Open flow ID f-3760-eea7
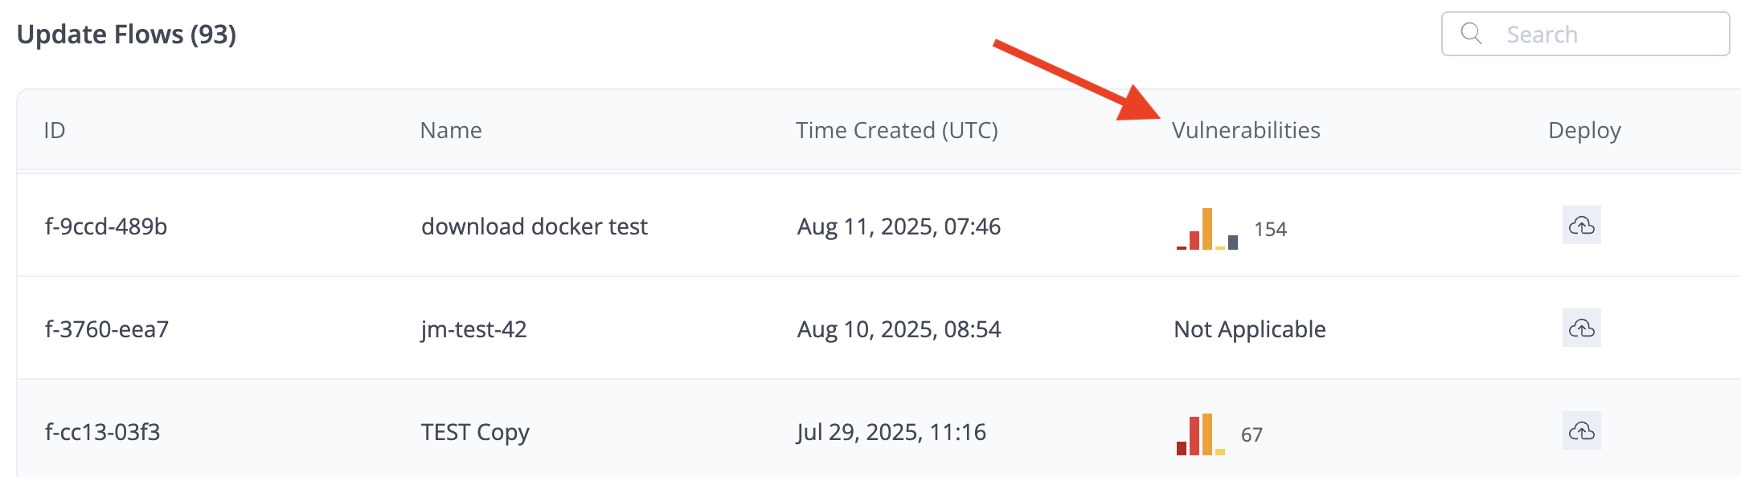1741x477 pixels. (107, 329)
